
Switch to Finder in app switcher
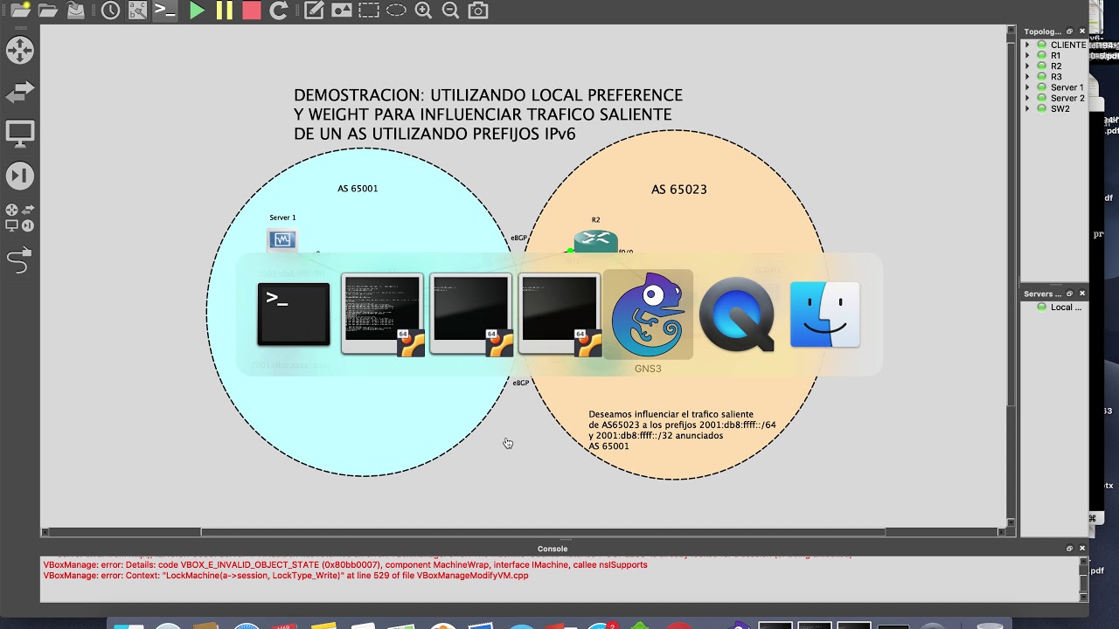tap(825, 314)
